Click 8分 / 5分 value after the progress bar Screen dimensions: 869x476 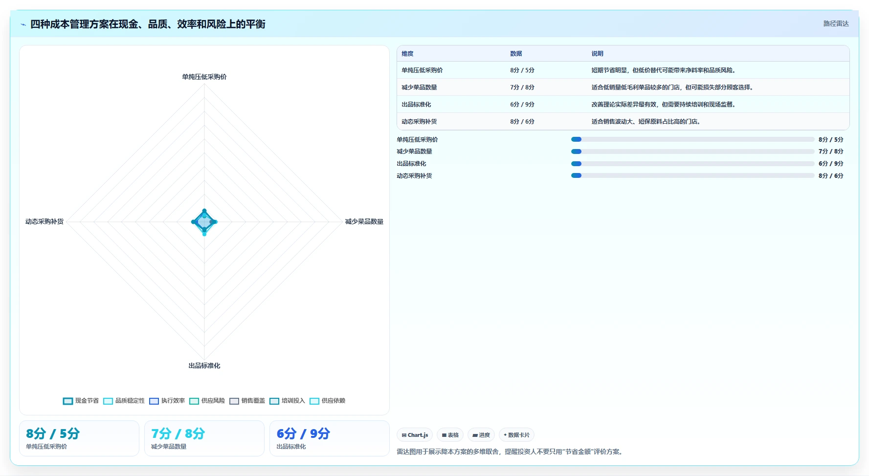tap(831, 140)
